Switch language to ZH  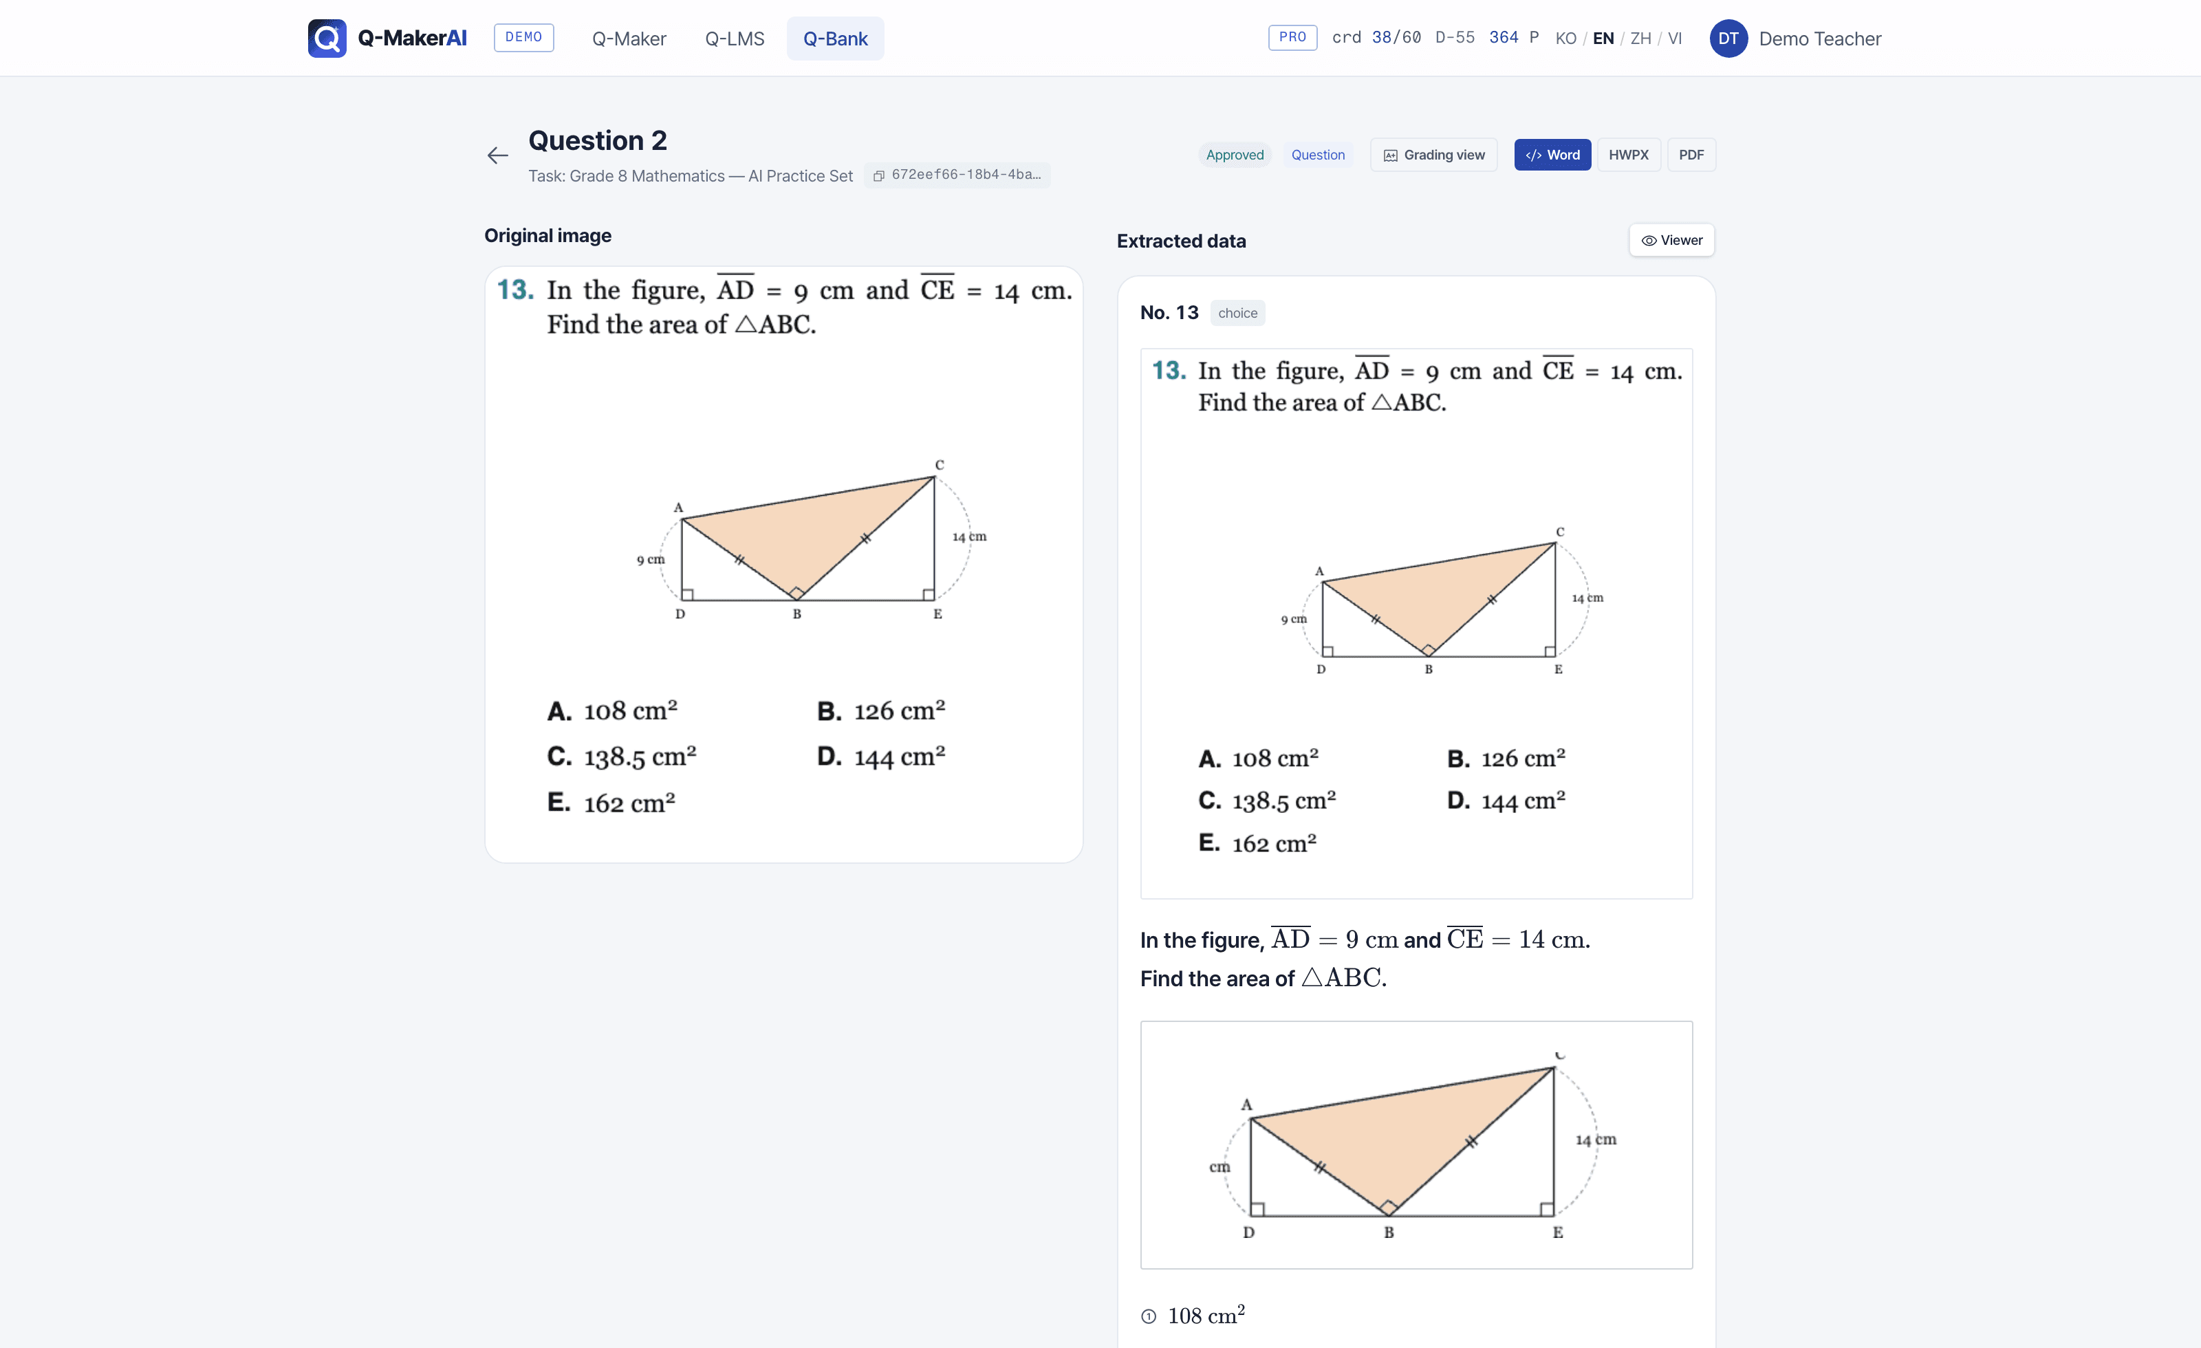[1640, 39]
